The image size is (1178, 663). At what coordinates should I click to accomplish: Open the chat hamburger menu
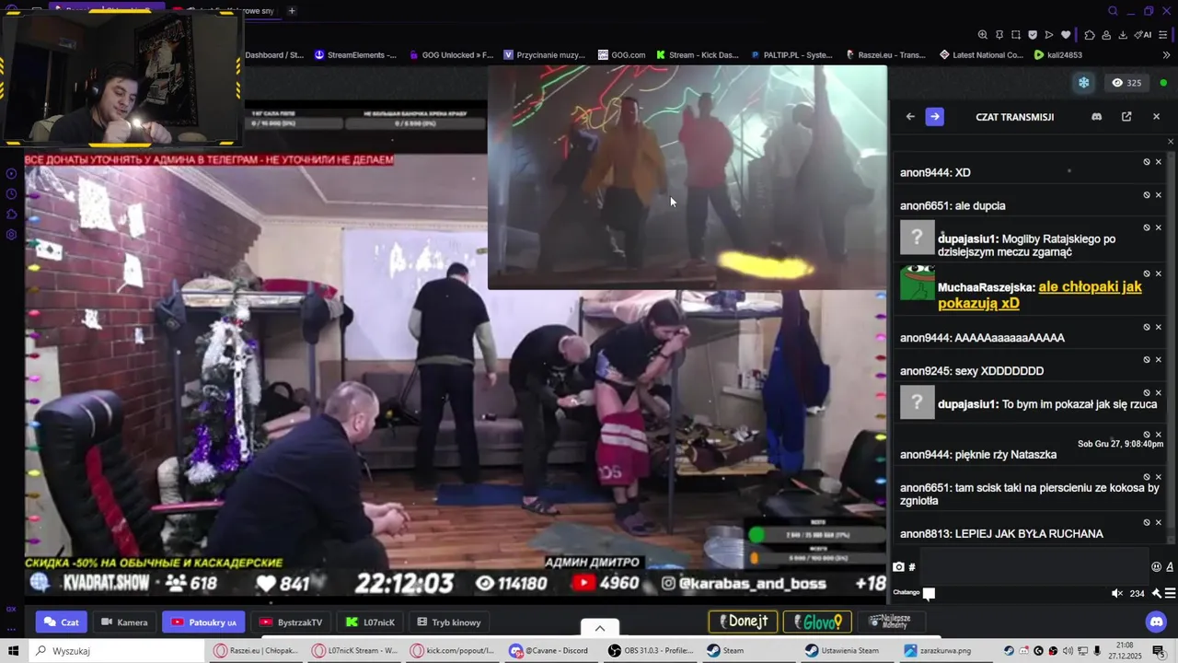click(1170, 593)
